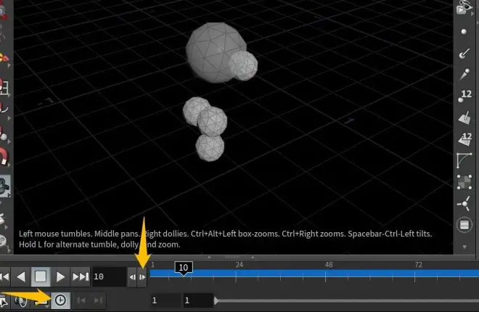Screen dimensions: 479x312
Task: Click the current frame field showing 10
Action: click(x=109, y=277)
